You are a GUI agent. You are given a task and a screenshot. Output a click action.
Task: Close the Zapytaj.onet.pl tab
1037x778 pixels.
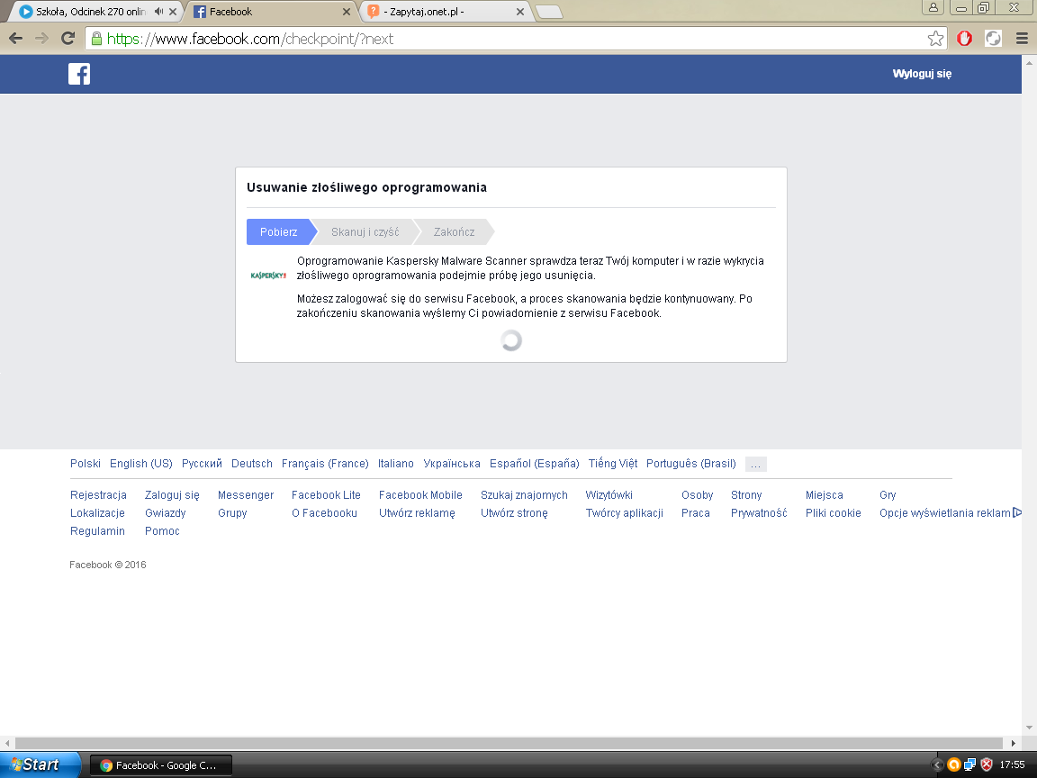pyautogui.click(x=518, y=13)
